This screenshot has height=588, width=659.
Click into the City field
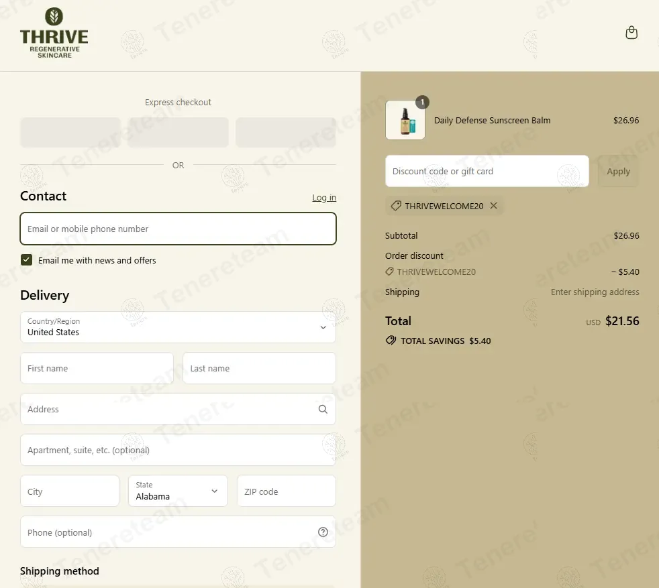[70, 491]
